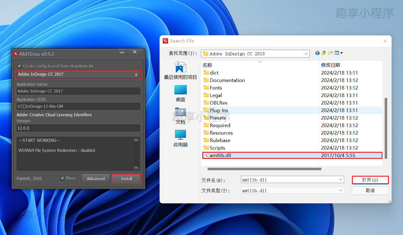Image resolution: width=403 pixels, height=235 pixels.
Task: Click the AMTEmu log scroll down arrow
Action: click(136, 168)
